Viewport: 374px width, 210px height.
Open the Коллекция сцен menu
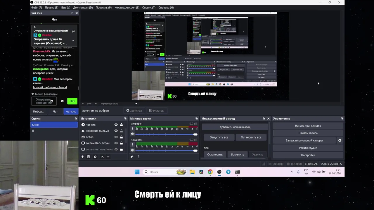[127, 8]
